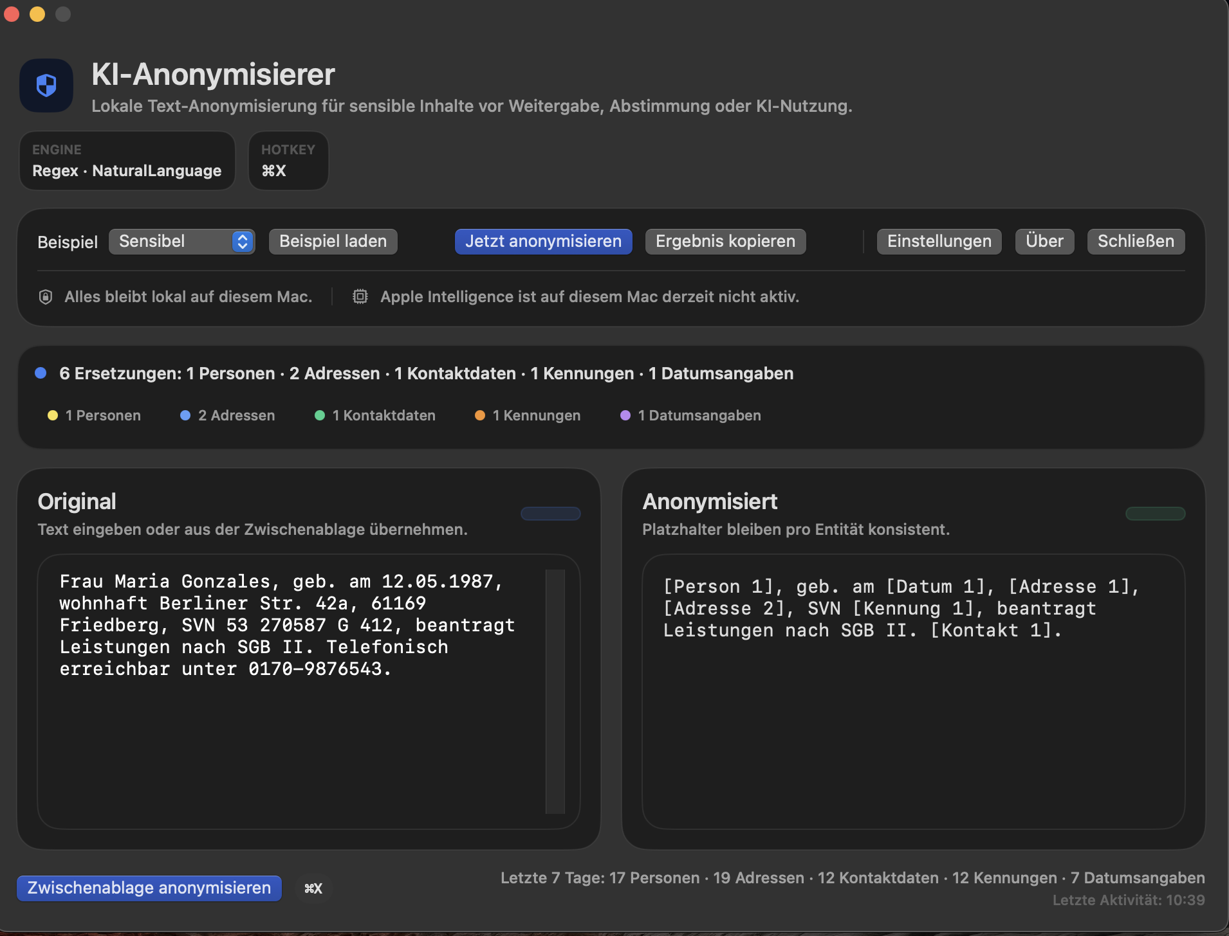
Task: Click inside the Original text input area
Action: pos(290,739)
